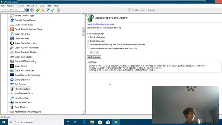Select Disable MRT From Installing item
The height and width of the screenshot is (125, 222).
coord(25,61)
